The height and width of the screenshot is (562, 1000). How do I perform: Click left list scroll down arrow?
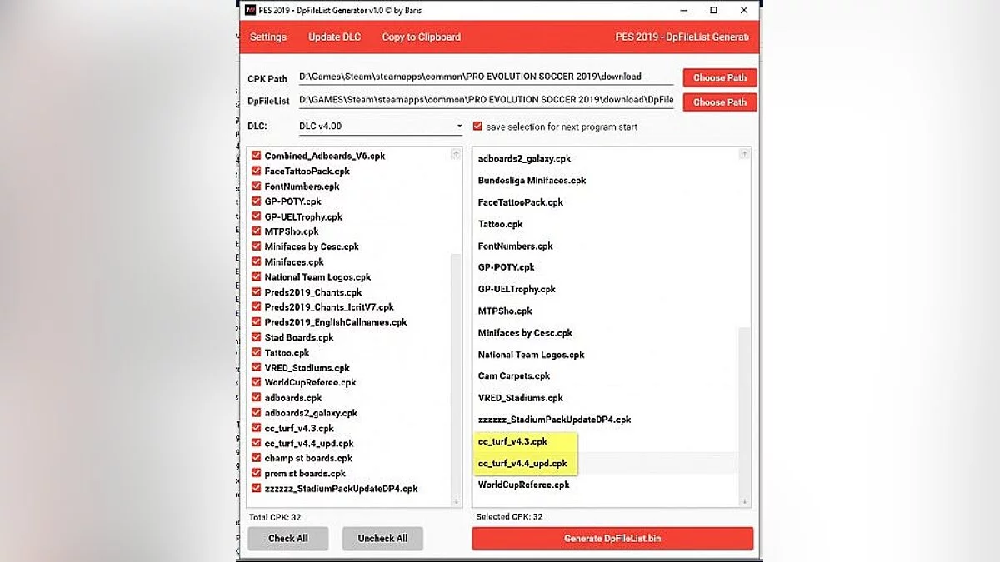[456, 501]
